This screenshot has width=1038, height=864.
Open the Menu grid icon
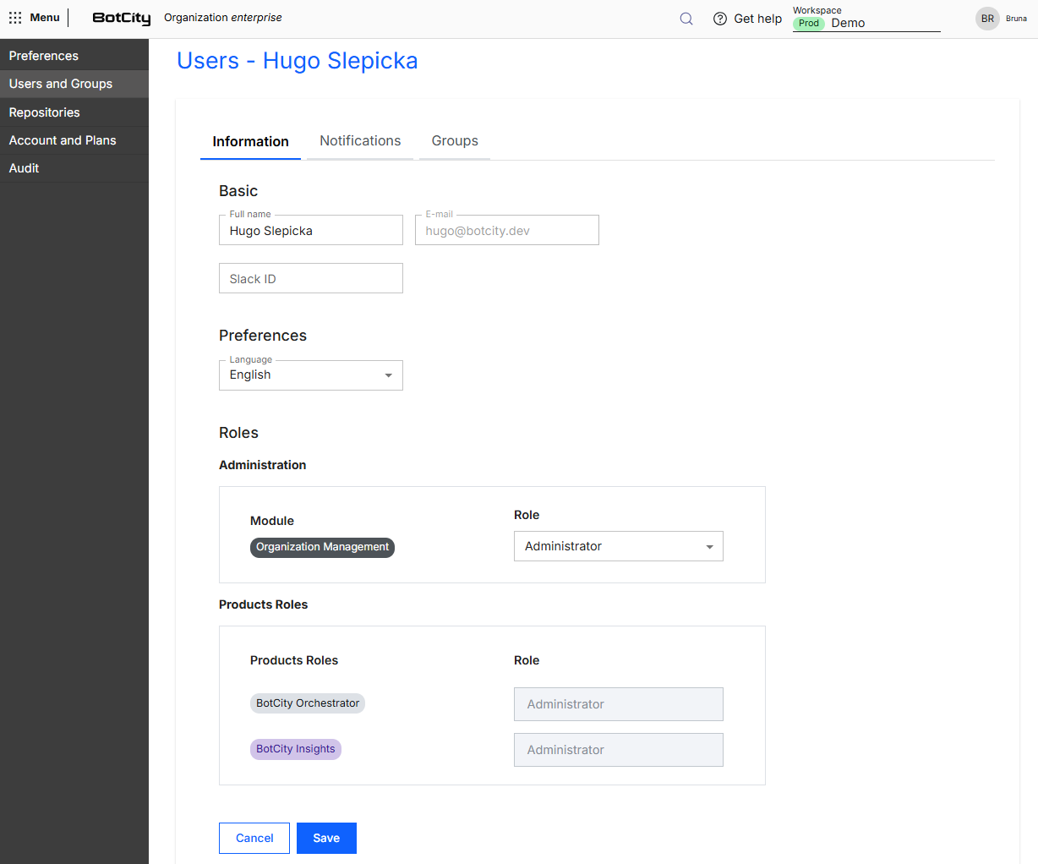coord(15,18)
